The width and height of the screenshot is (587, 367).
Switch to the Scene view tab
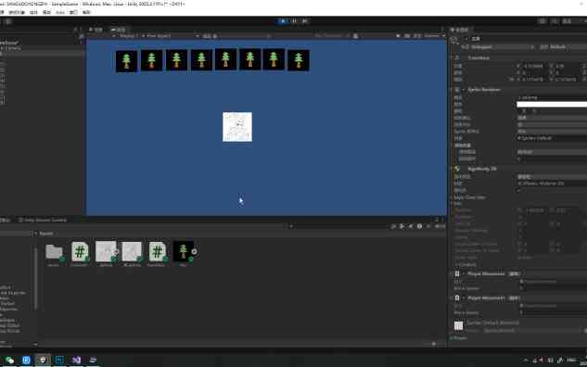coord(96,30)
